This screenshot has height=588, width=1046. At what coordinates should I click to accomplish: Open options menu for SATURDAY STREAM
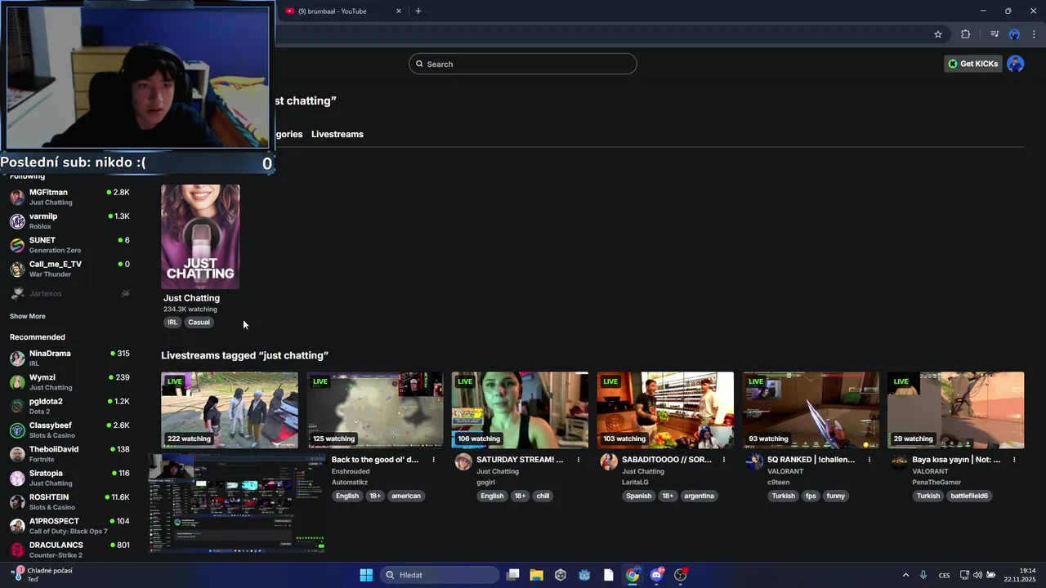(579, 460)
